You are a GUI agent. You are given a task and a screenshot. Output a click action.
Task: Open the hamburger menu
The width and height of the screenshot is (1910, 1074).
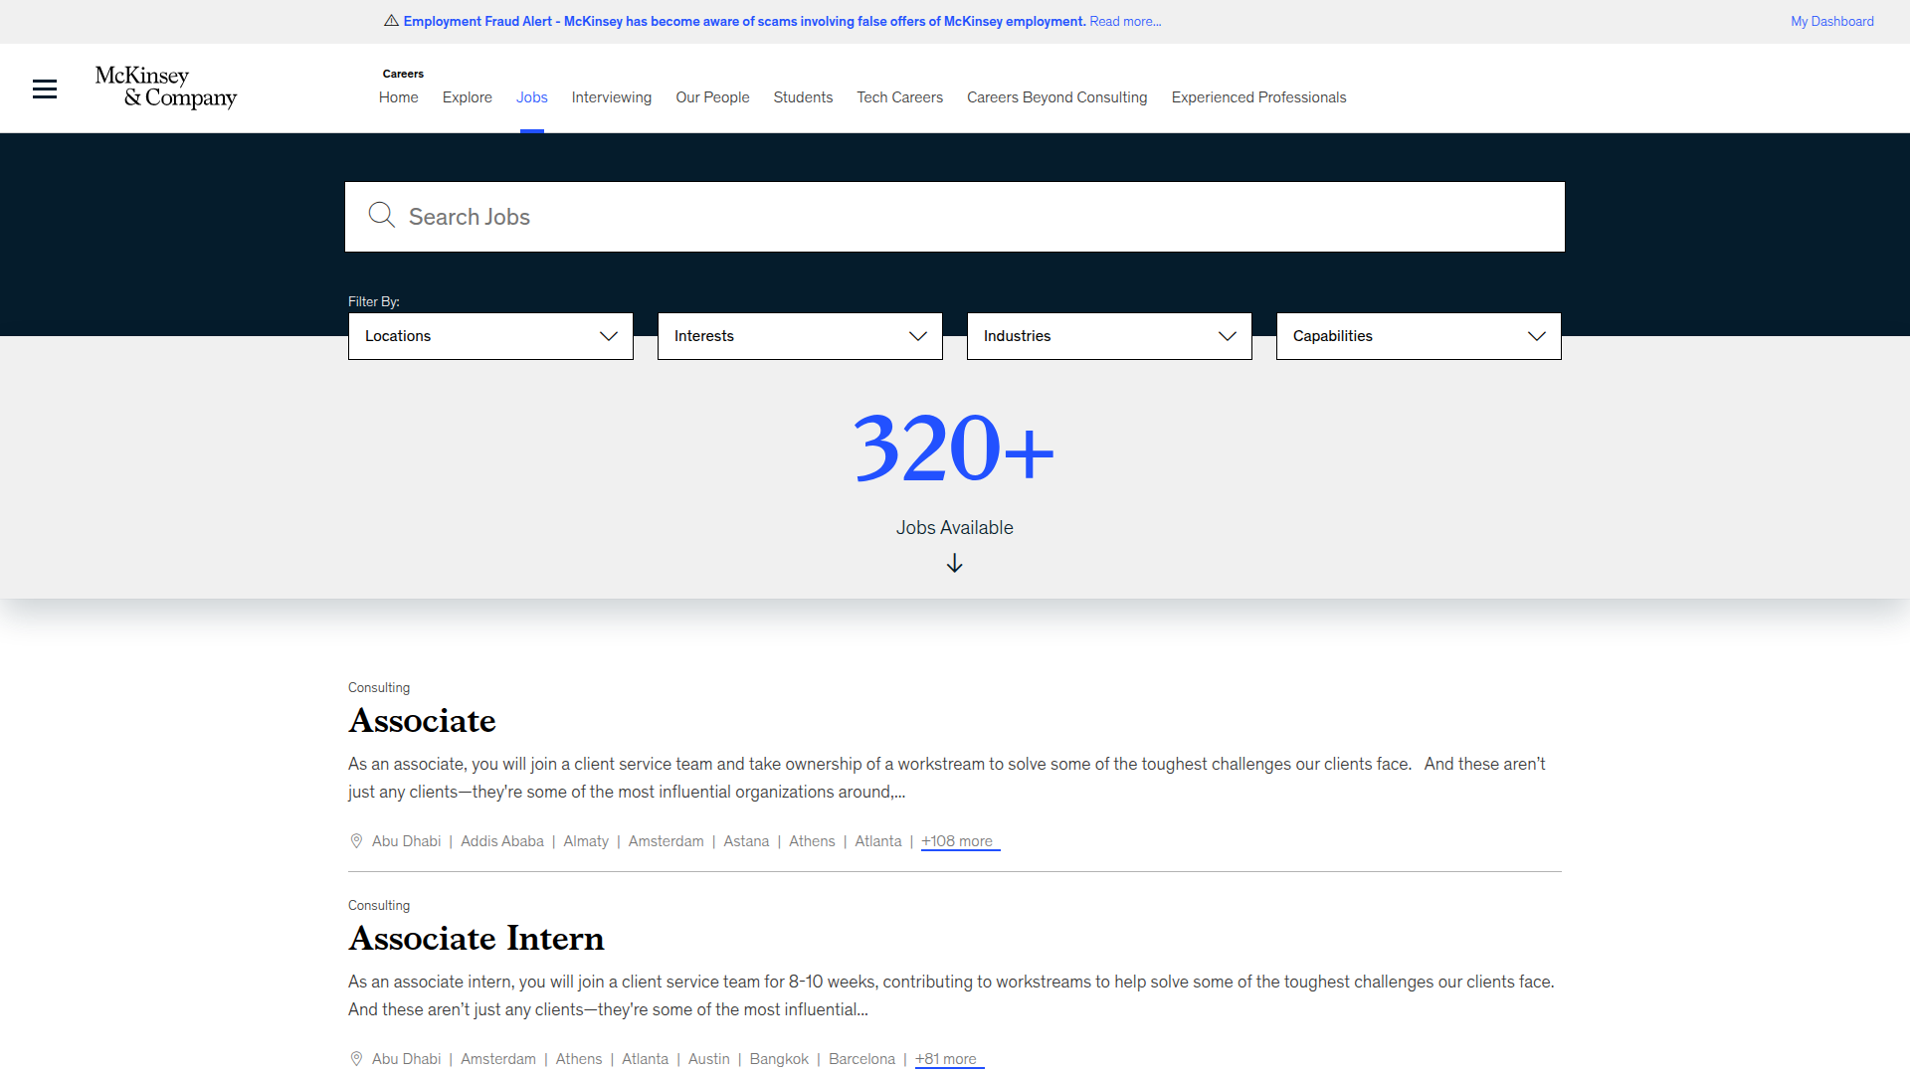(x=45, y=89)
